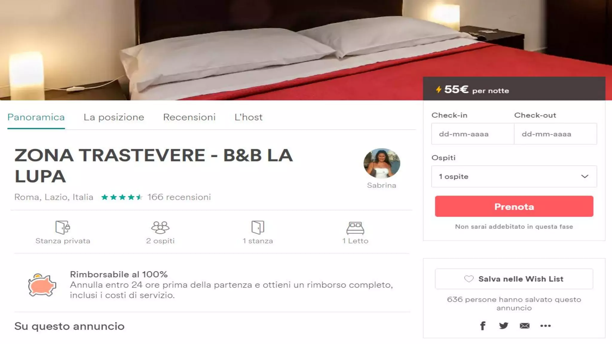Click the Check-in date field

point(473,134)
